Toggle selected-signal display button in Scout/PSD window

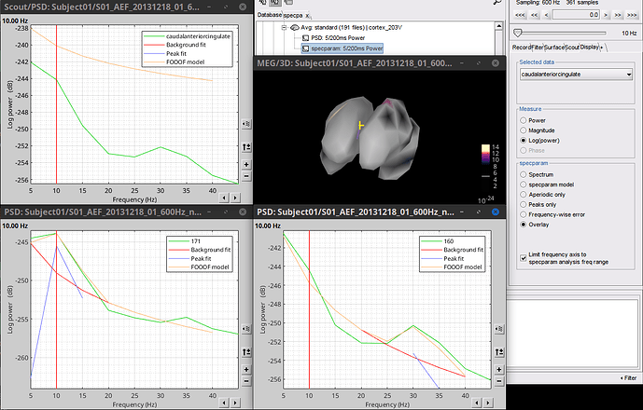tap(246, 124)
